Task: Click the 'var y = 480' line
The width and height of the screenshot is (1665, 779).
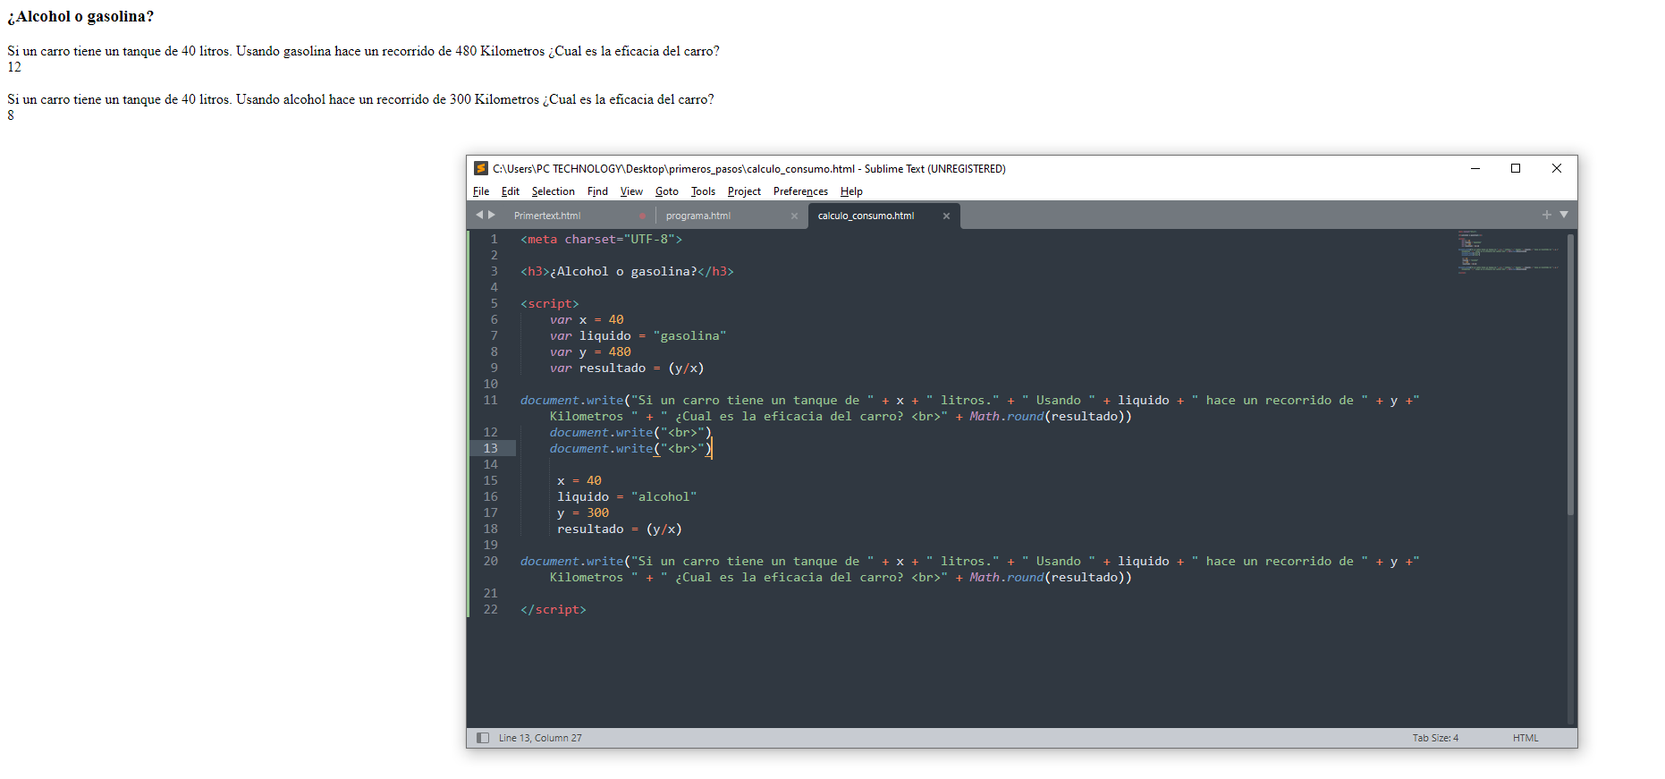Action: (x=590, y=351)
